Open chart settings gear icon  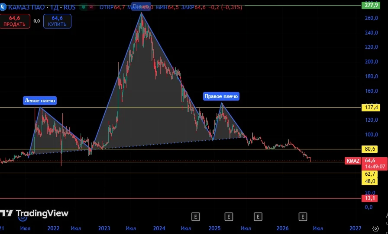375,228
